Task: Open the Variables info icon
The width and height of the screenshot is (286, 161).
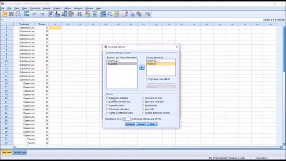Action: pyautogui.click(x=64, y=14)
